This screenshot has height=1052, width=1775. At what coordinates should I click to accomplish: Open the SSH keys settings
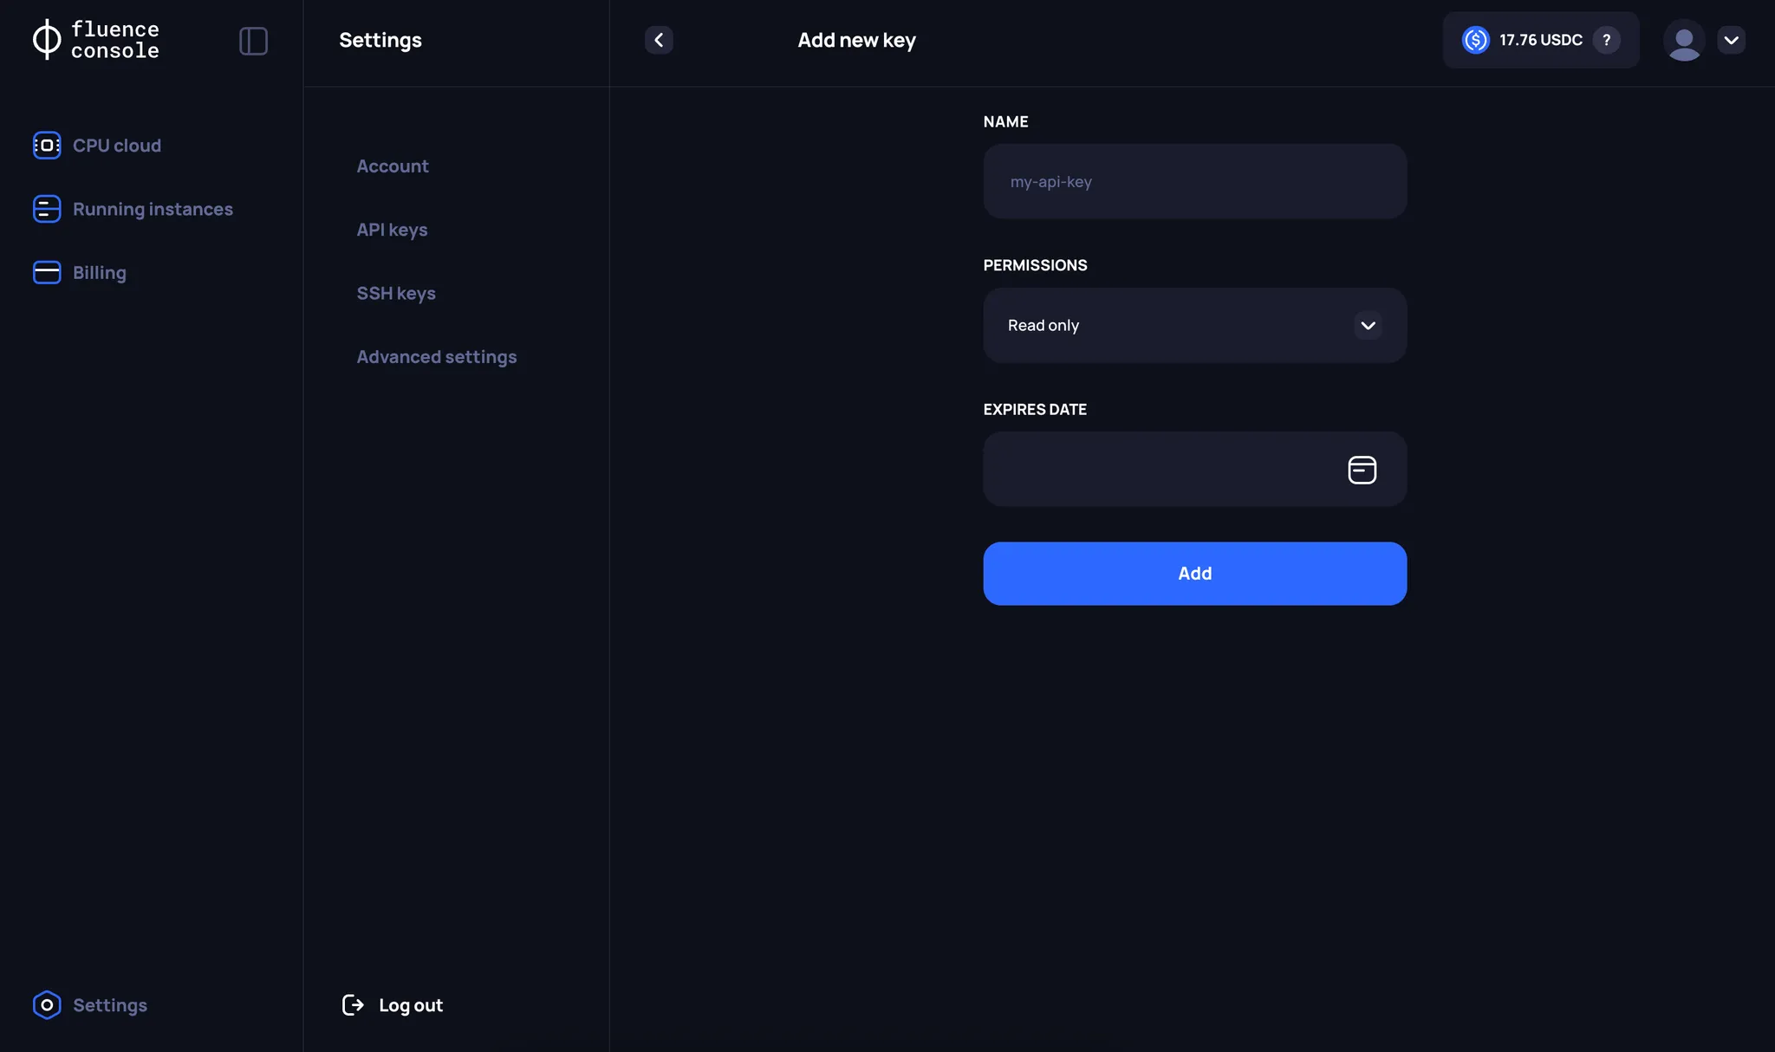396,293
